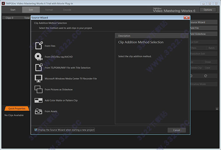Click the Media Center TV monitor icon
This screenshot has width=221, height=150.
click(38, 78)
